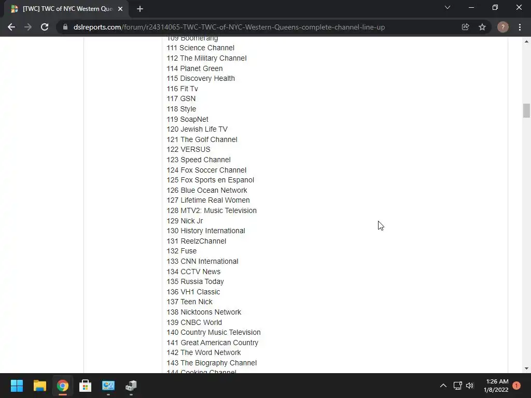Click '118 Style' line
This screenshot has width=531, height=398.
181,109
